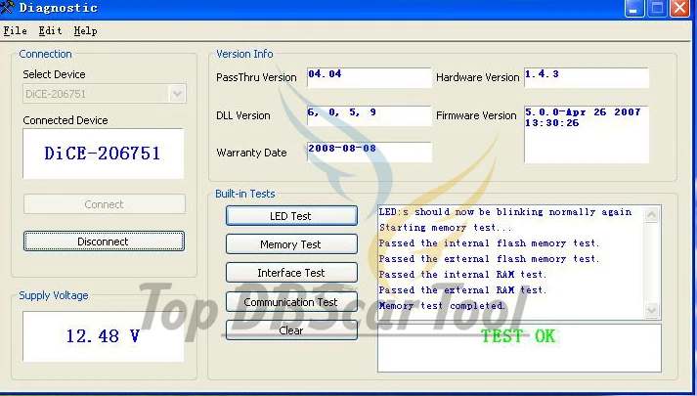The width and height of the screenshot is (697, 396).
Task: Click the TEST OK result text
Action: click(518, 336)
